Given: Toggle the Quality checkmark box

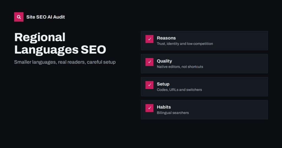Looking at the screenshot, I should [x=150, y=62].
